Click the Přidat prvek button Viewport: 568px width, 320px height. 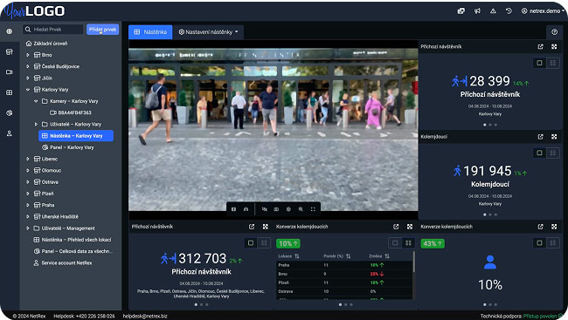pos(102,30)
